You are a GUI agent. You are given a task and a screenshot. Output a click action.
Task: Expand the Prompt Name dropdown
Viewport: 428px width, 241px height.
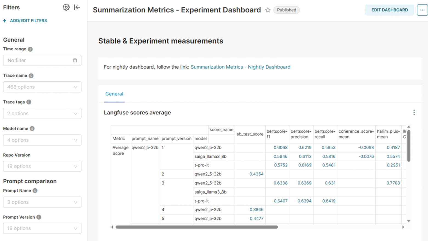pos(42,202)
